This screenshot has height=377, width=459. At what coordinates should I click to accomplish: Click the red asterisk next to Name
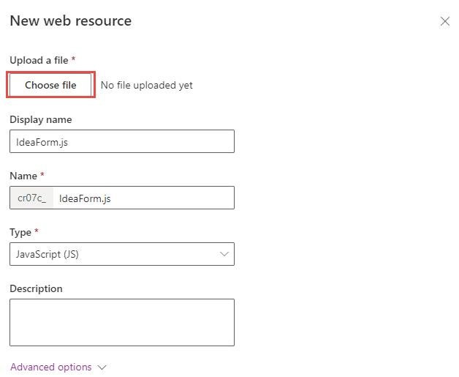click(x=42, y=174)
